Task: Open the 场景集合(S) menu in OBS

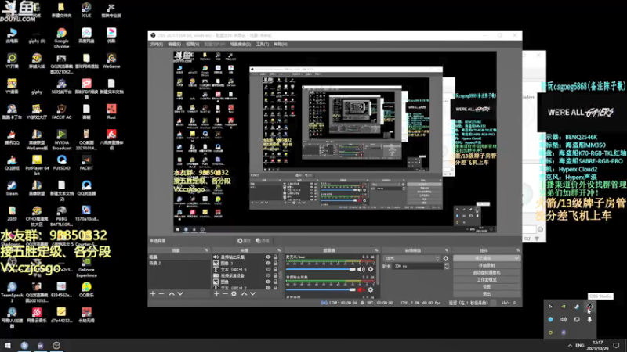Action: 241,45
